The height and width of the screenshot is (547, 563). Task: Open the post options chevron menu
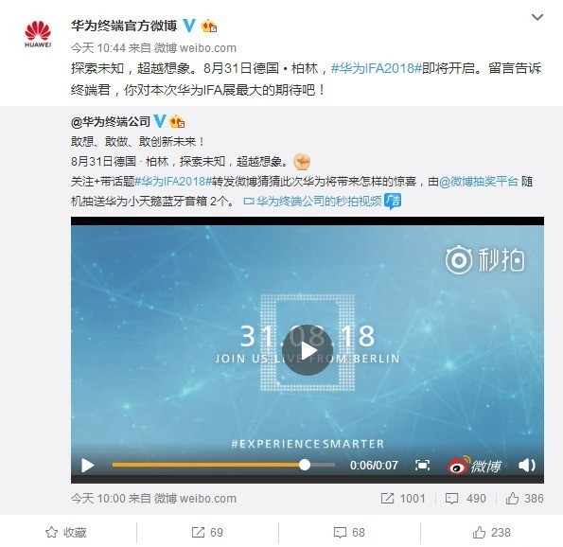pos(537,17)
